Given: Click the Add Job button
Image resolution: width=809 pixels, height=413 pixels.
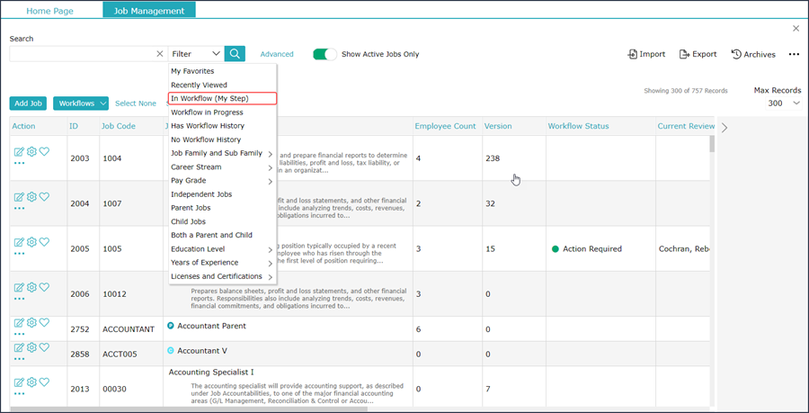Looking at the screenshot, I should click(x=28, y=103).
